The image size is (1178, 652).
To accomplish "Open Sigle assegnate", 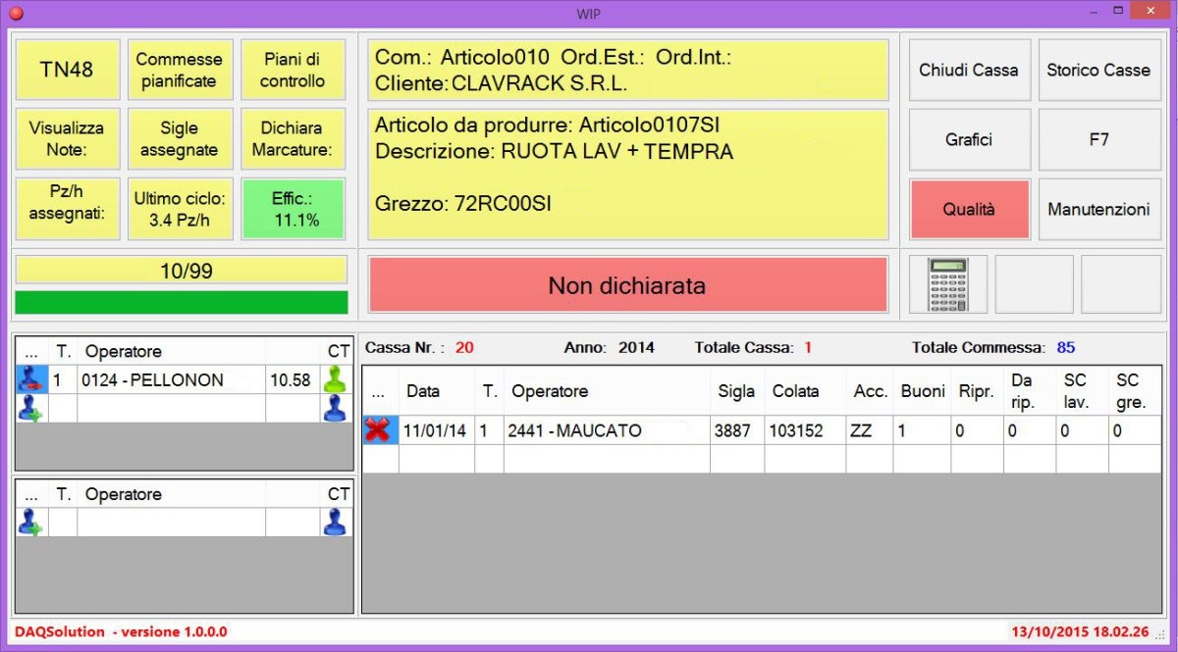I will point(180,139).
